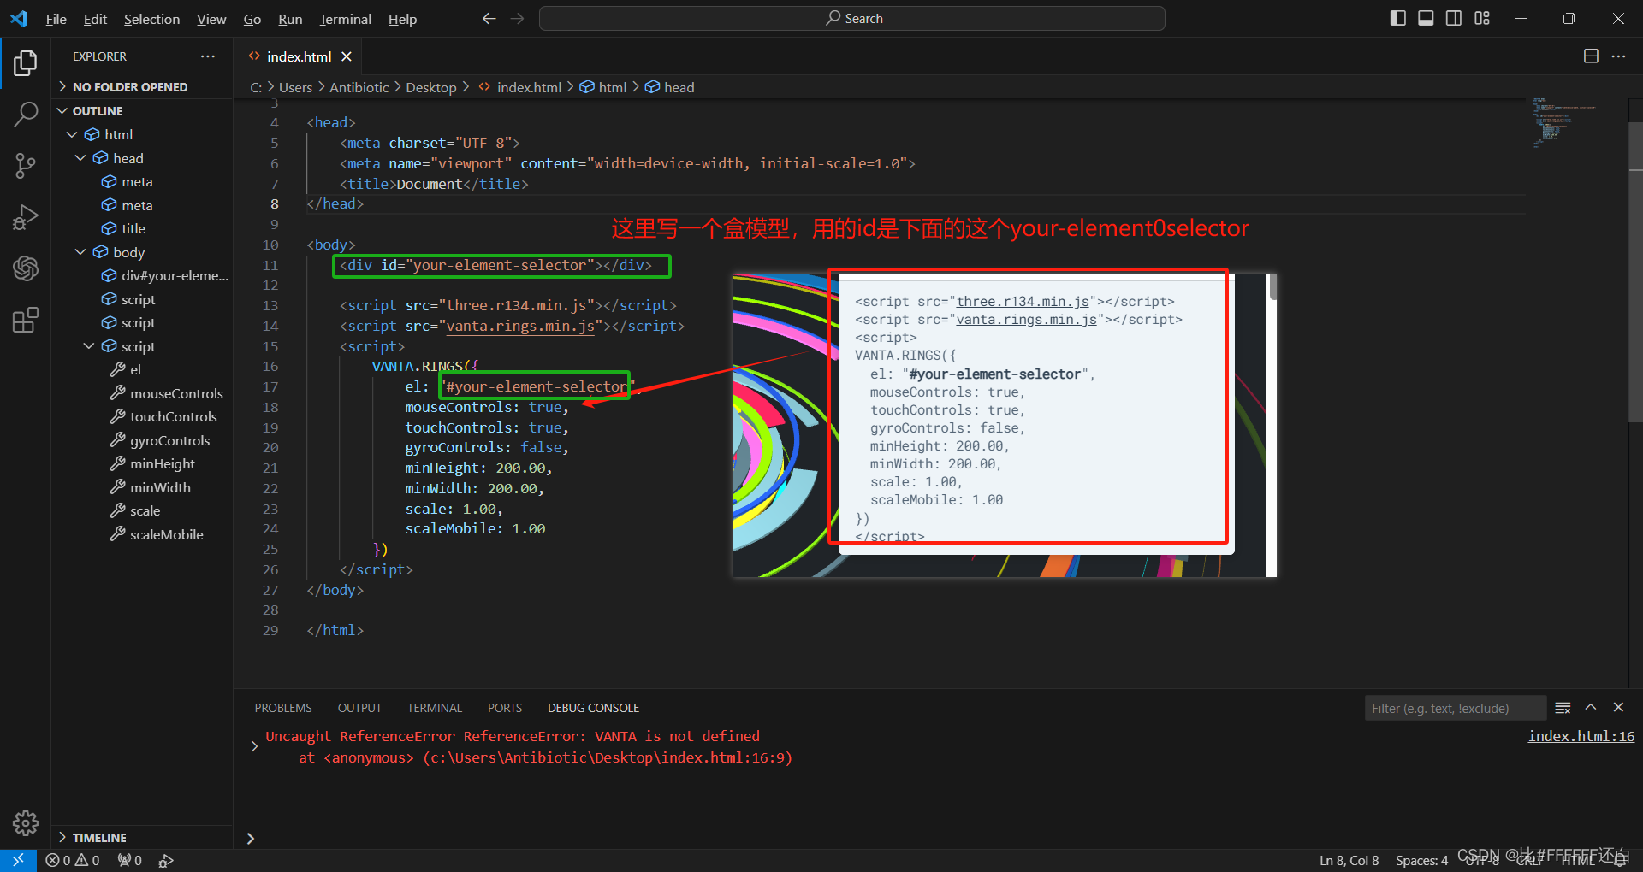
Task: Click Spaces: 4 indentation setting
Action: coord(1421,860)
